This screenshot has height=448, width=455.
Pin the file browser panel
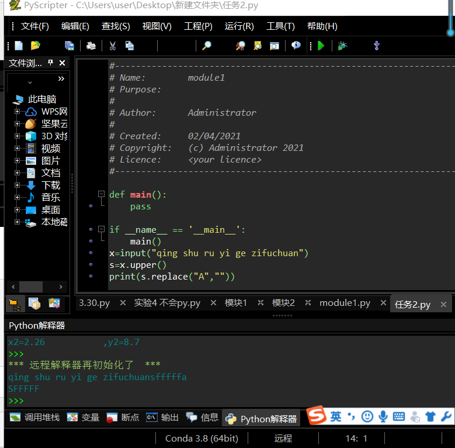(x=50, y=63)
